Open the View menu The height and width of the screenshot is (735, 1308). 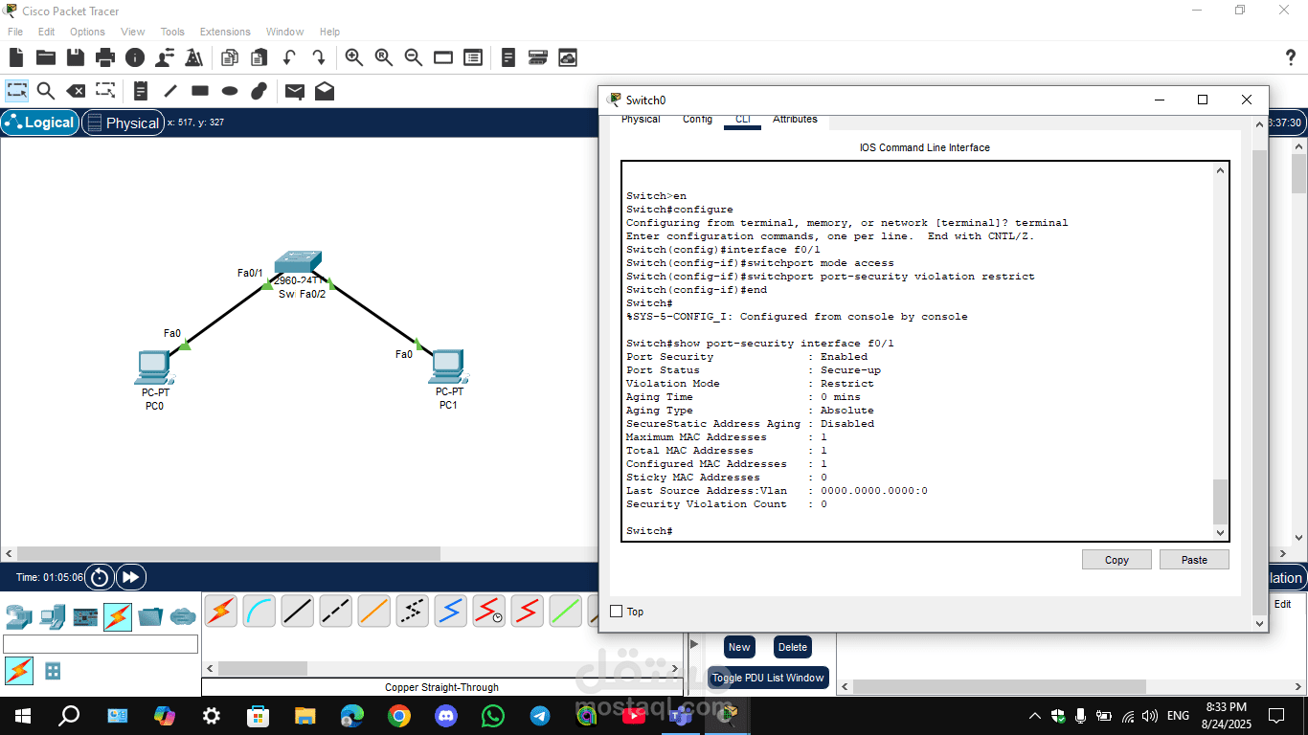[x=133, y=32]
